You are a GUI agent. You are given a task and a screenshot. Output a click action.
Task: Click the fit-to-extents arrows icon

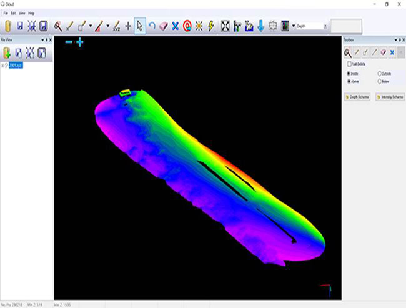[225, 26]
